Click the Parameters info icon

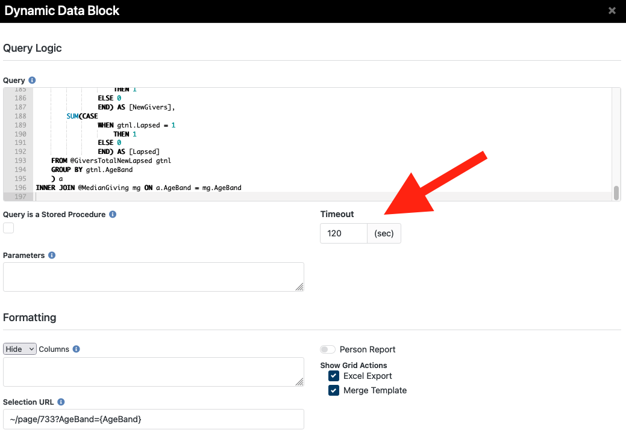point(52,255)
